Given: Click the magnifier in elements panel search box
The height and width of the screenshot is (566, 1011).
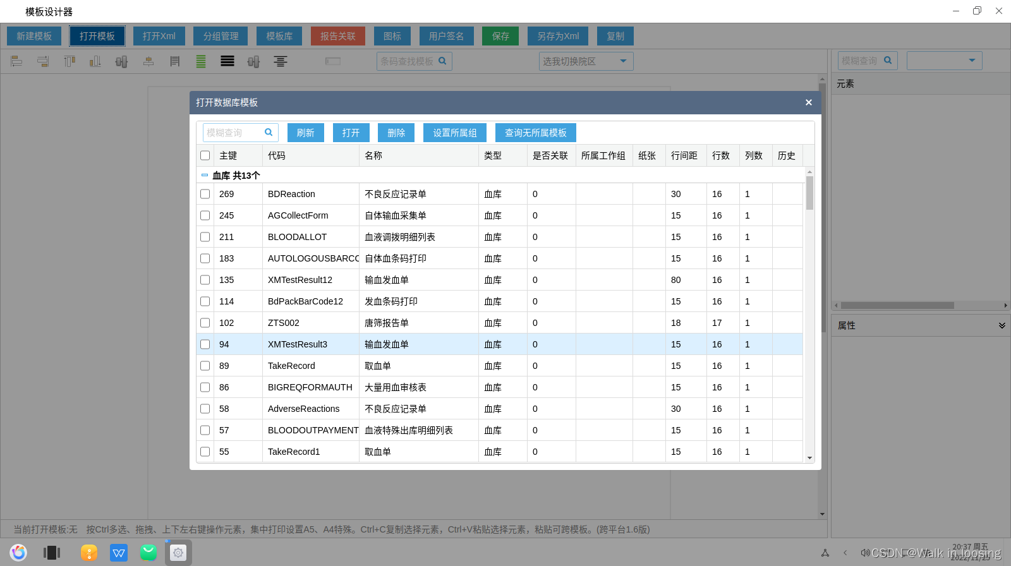Looking at the screenshot, I should 888,60.
